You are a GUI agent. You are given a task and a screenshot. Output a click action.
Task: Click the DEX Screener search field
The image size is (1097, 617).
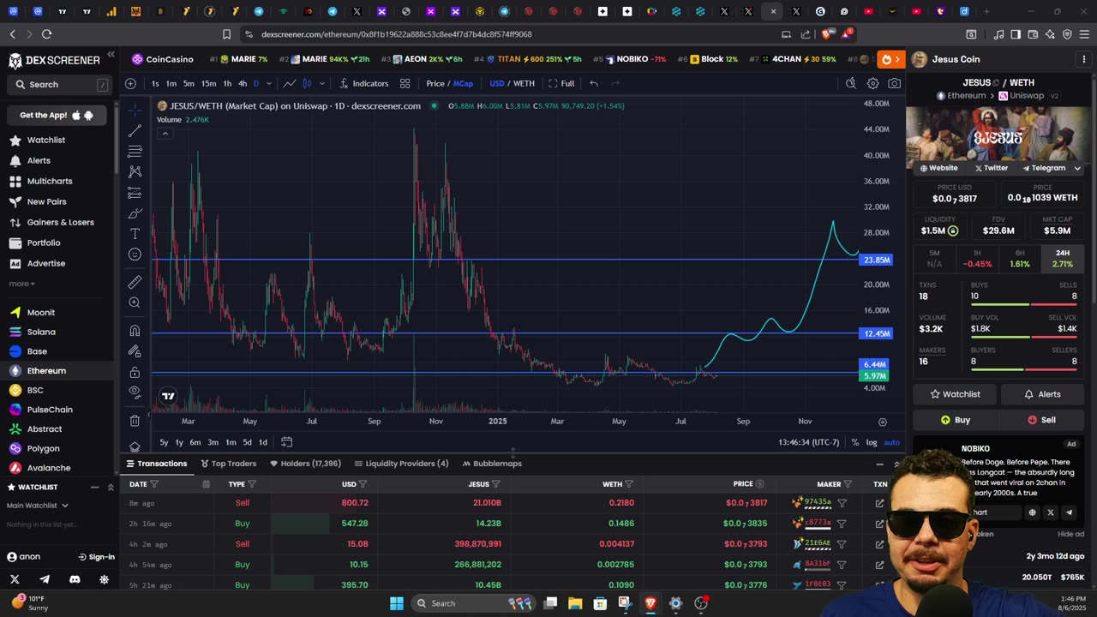tap(59, 85)
